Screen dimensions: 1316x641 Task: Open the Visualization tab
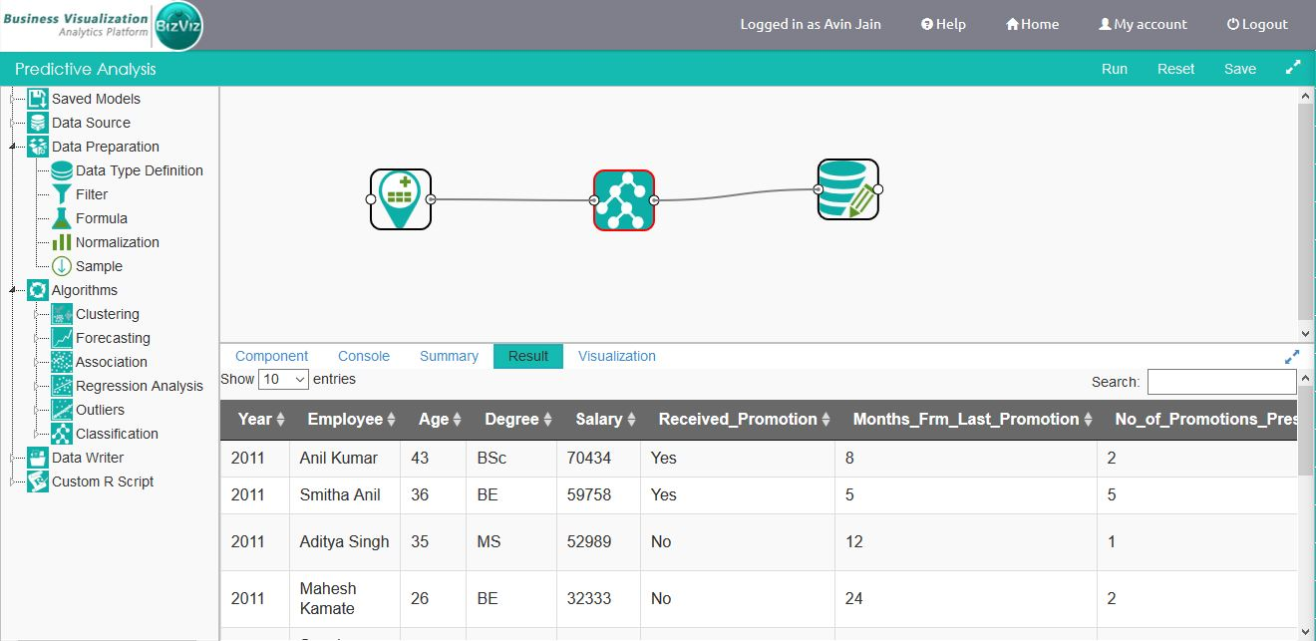coord(617,356)
